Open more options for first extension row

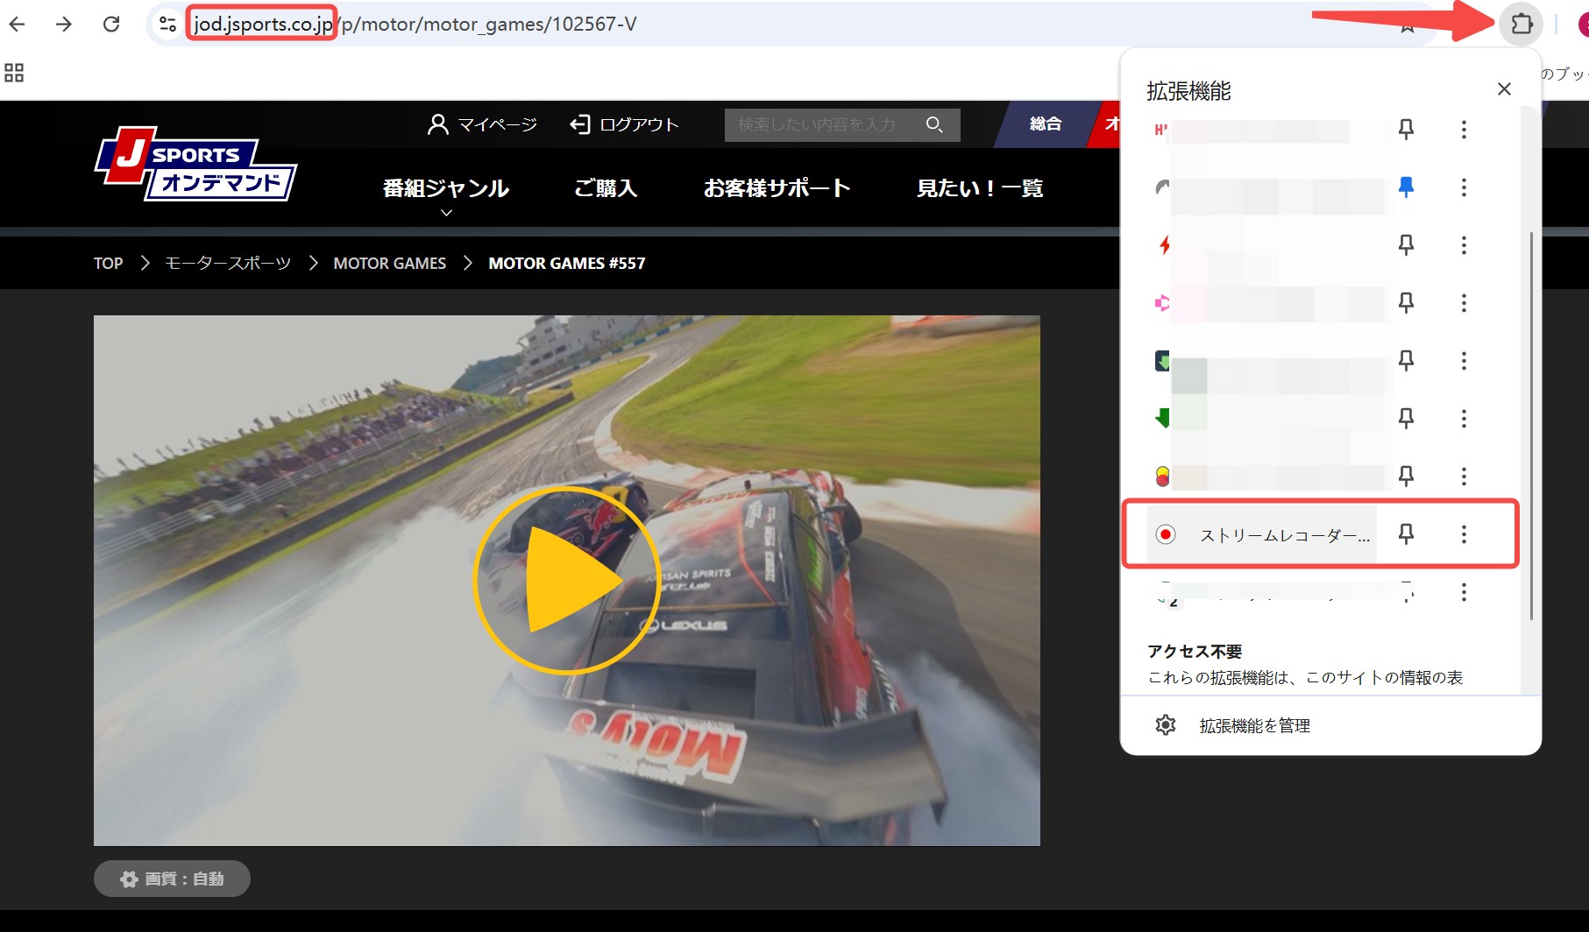point(1464,130)
